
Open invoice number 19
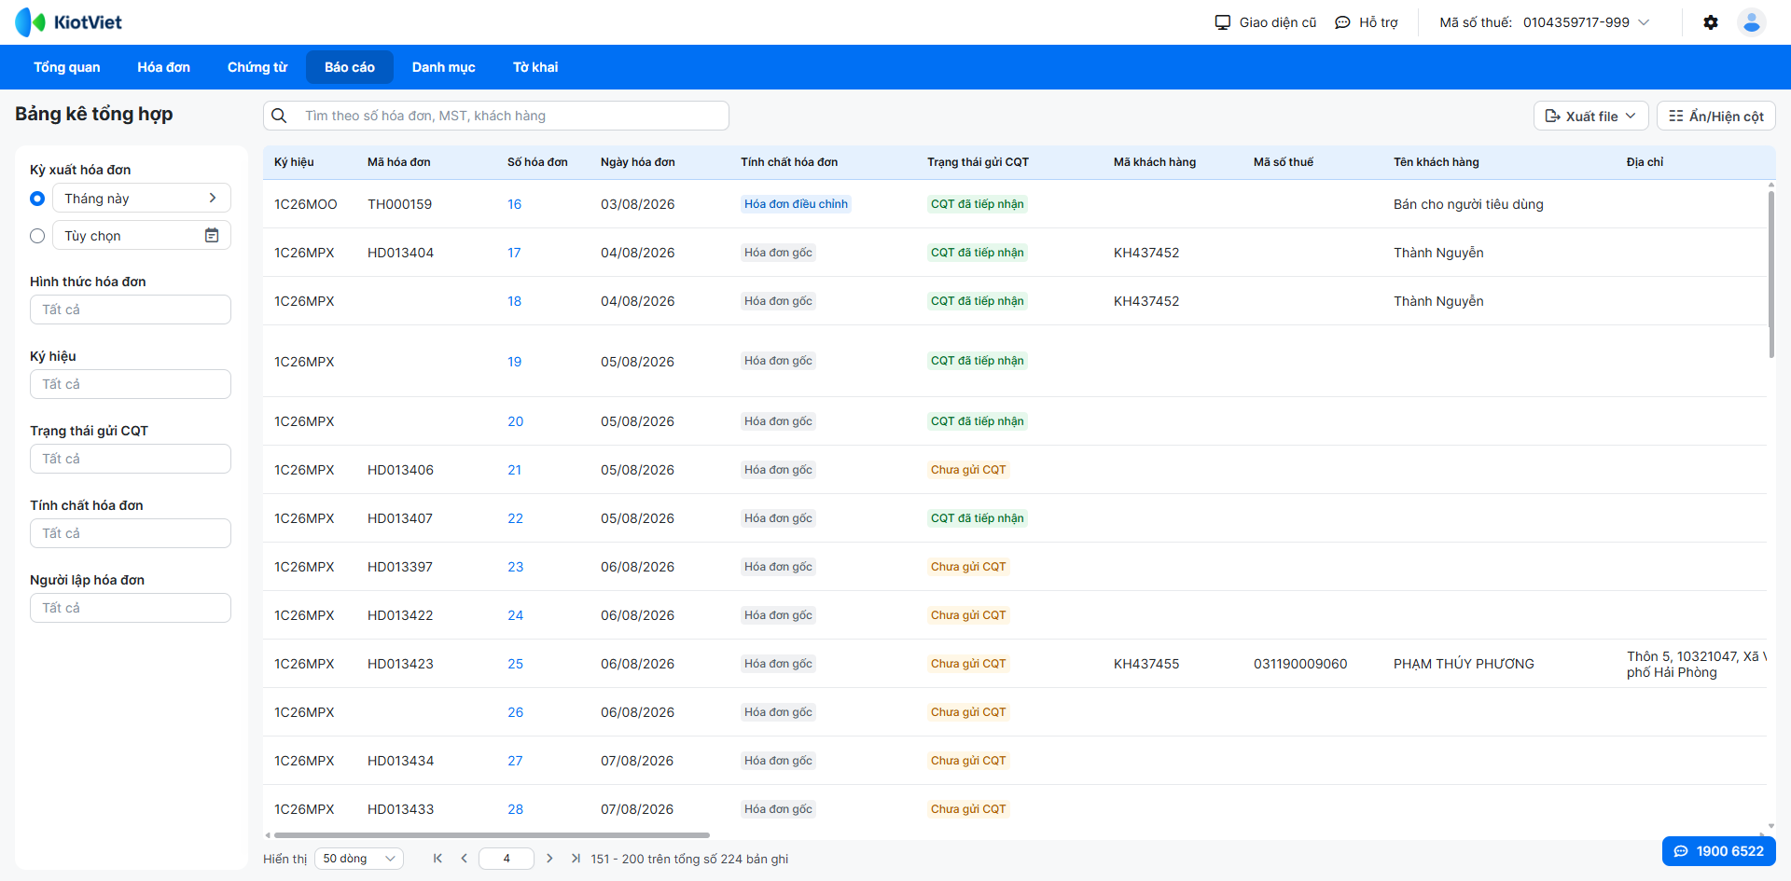click(514, 362)
